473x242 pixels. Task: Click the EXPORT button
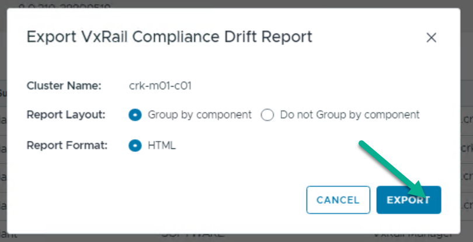click(408, 200)
